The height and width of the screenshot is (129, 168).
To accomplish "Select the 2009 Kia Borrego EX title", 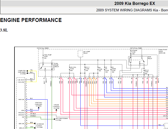I will (135, 4).
